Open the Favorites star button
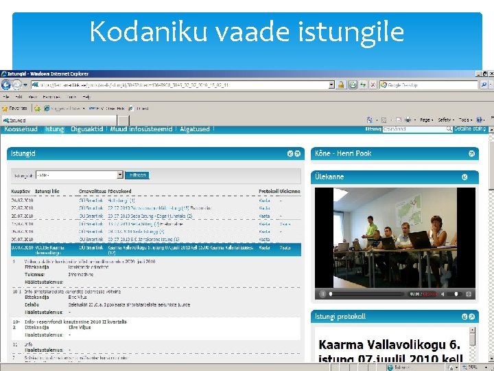 tap(14, 109)
